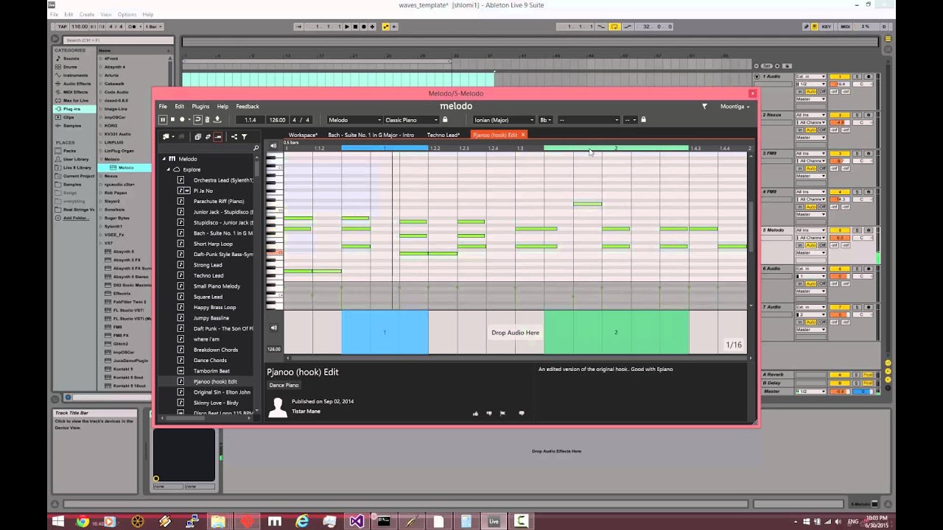The height and width of the screenshot is (530, 943).
Task: Switch to the Workspace* tab
Action: point(303,135)
